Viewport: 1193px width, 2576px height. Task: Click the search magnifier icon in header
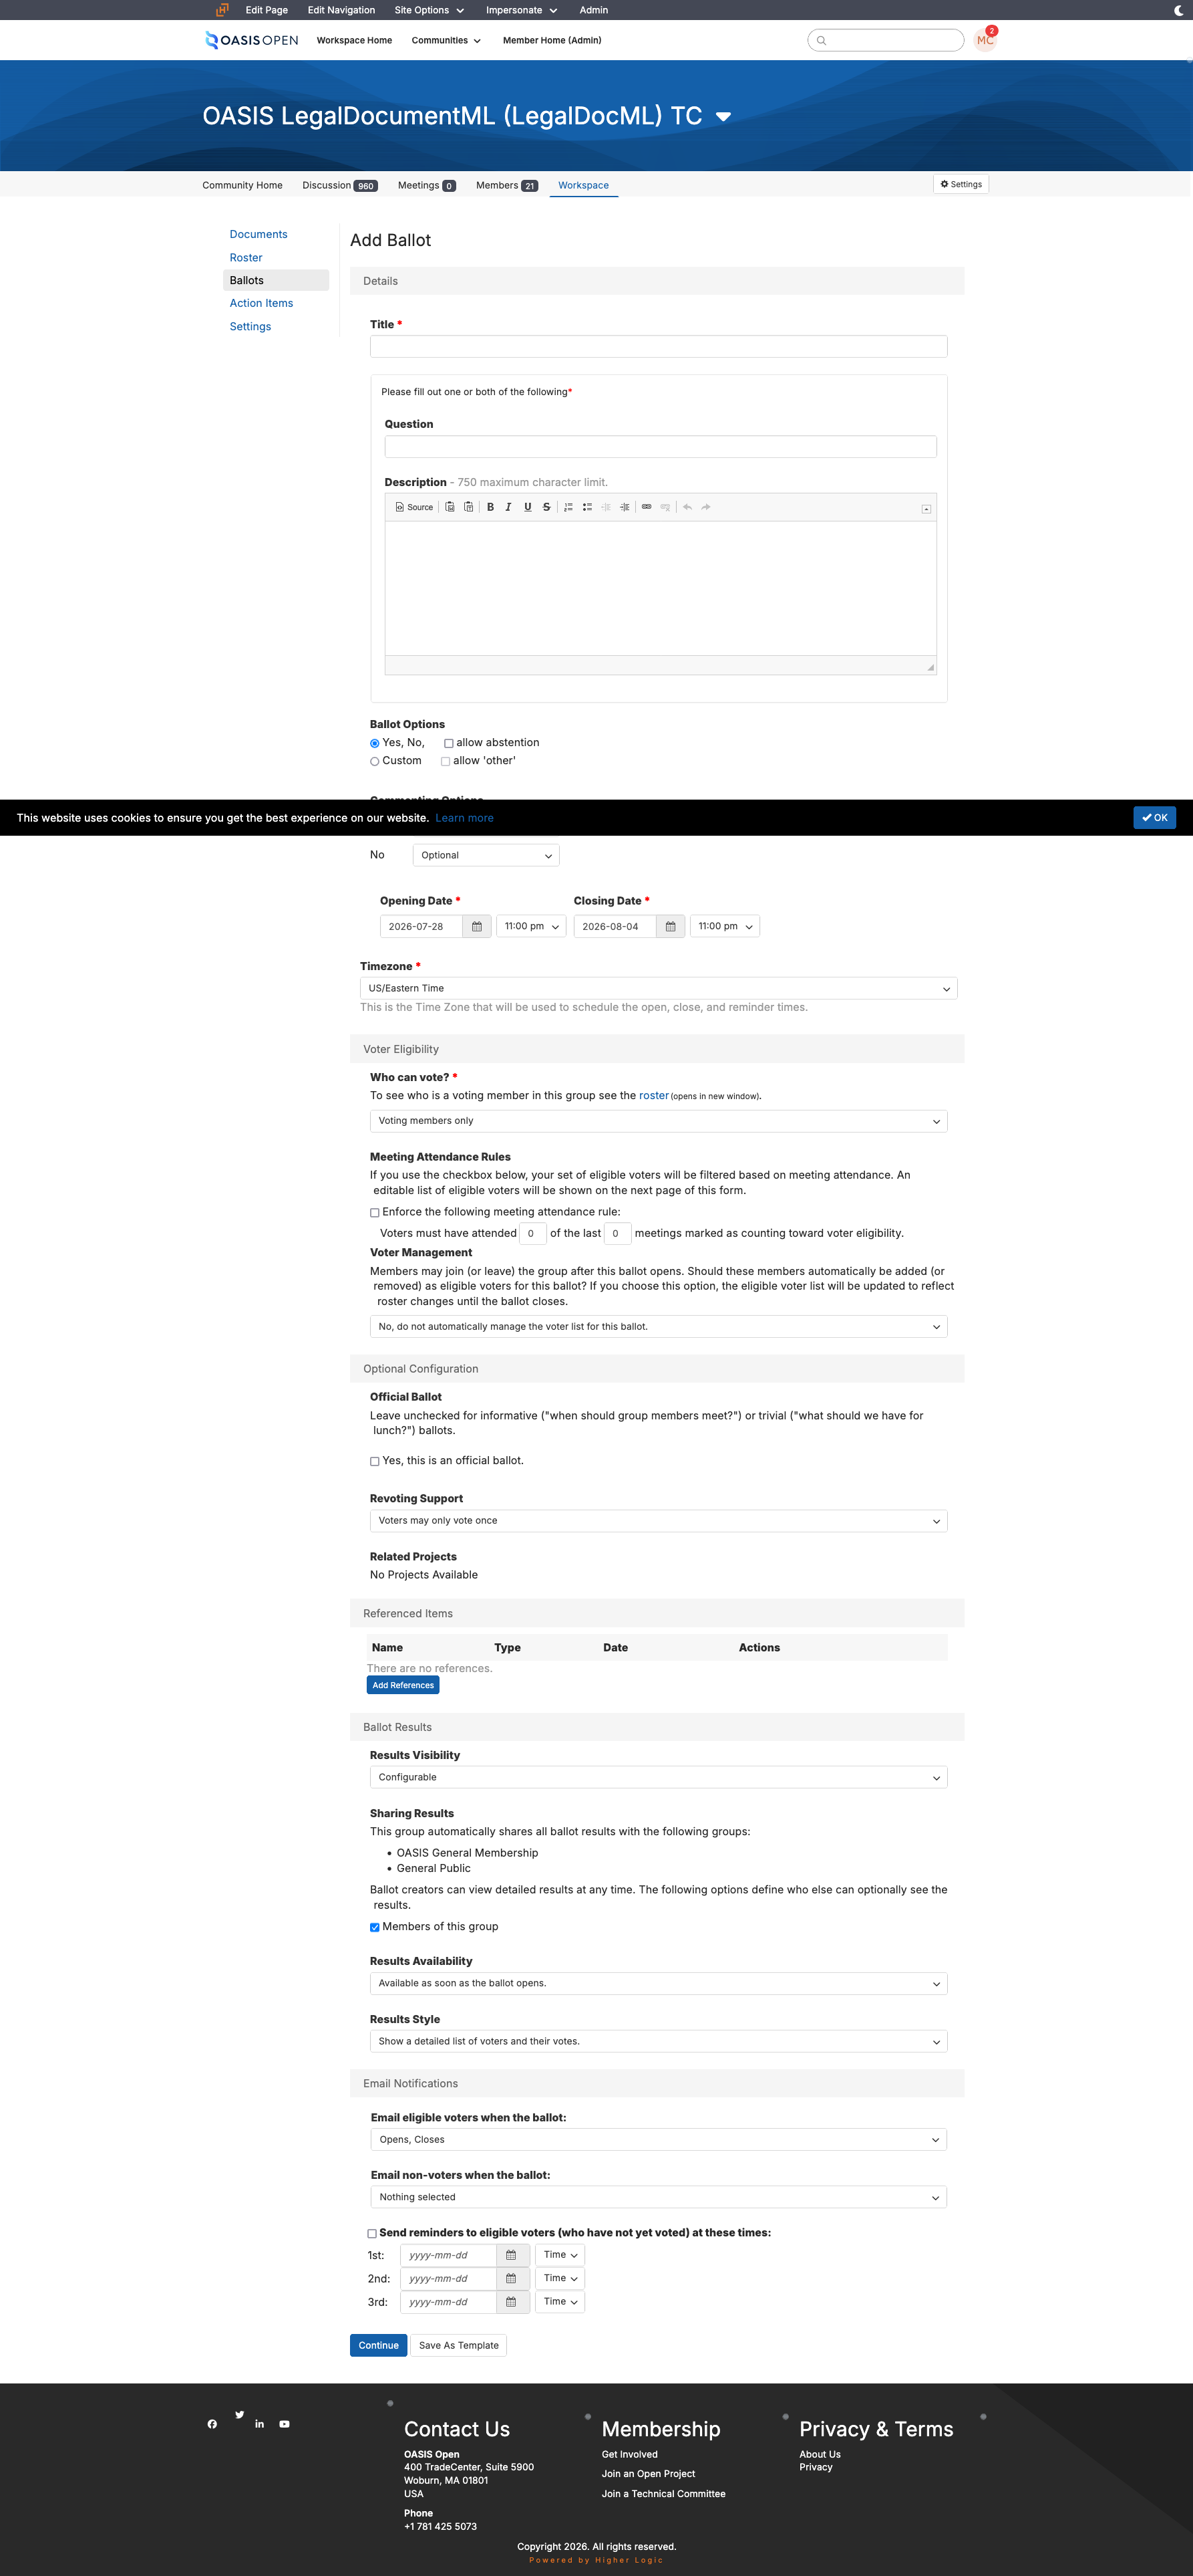pos(822,41)
